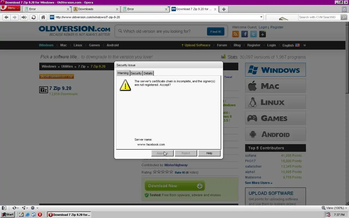Open the Android nav menu item
349x218 pixels.
[x=113, y=45]
